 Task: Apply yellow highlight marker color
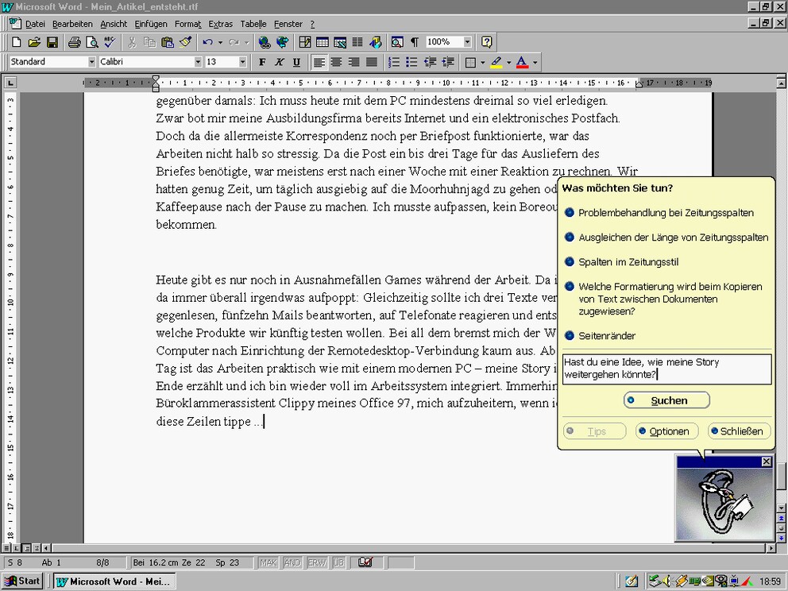pos(496,62)
